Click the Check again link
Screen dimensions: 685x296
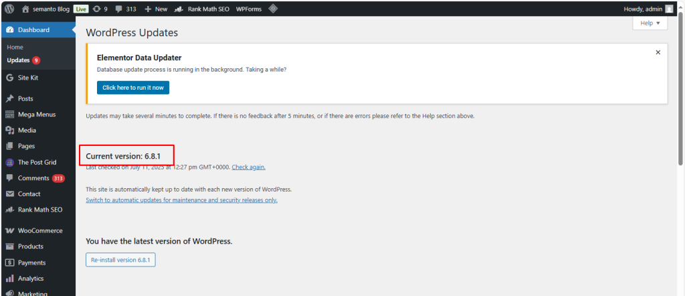click(248, 167)
